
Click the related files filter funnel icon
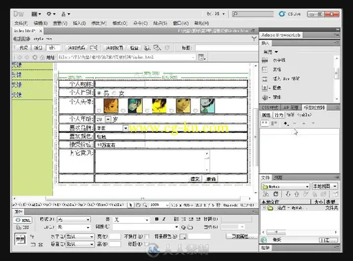(x=254, y=39)
